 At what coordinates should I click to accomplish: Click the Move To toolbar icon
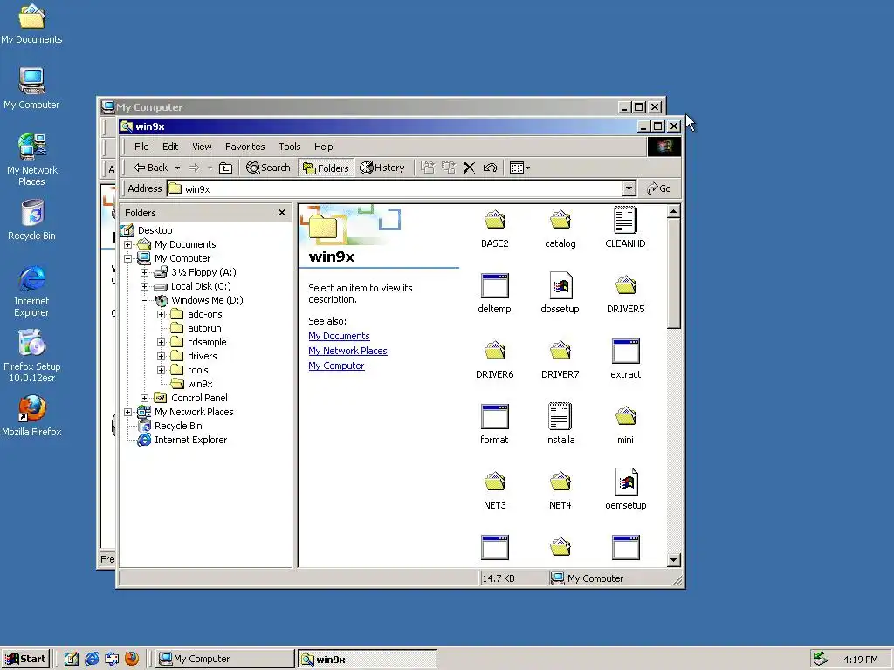(x=428, y=167)
